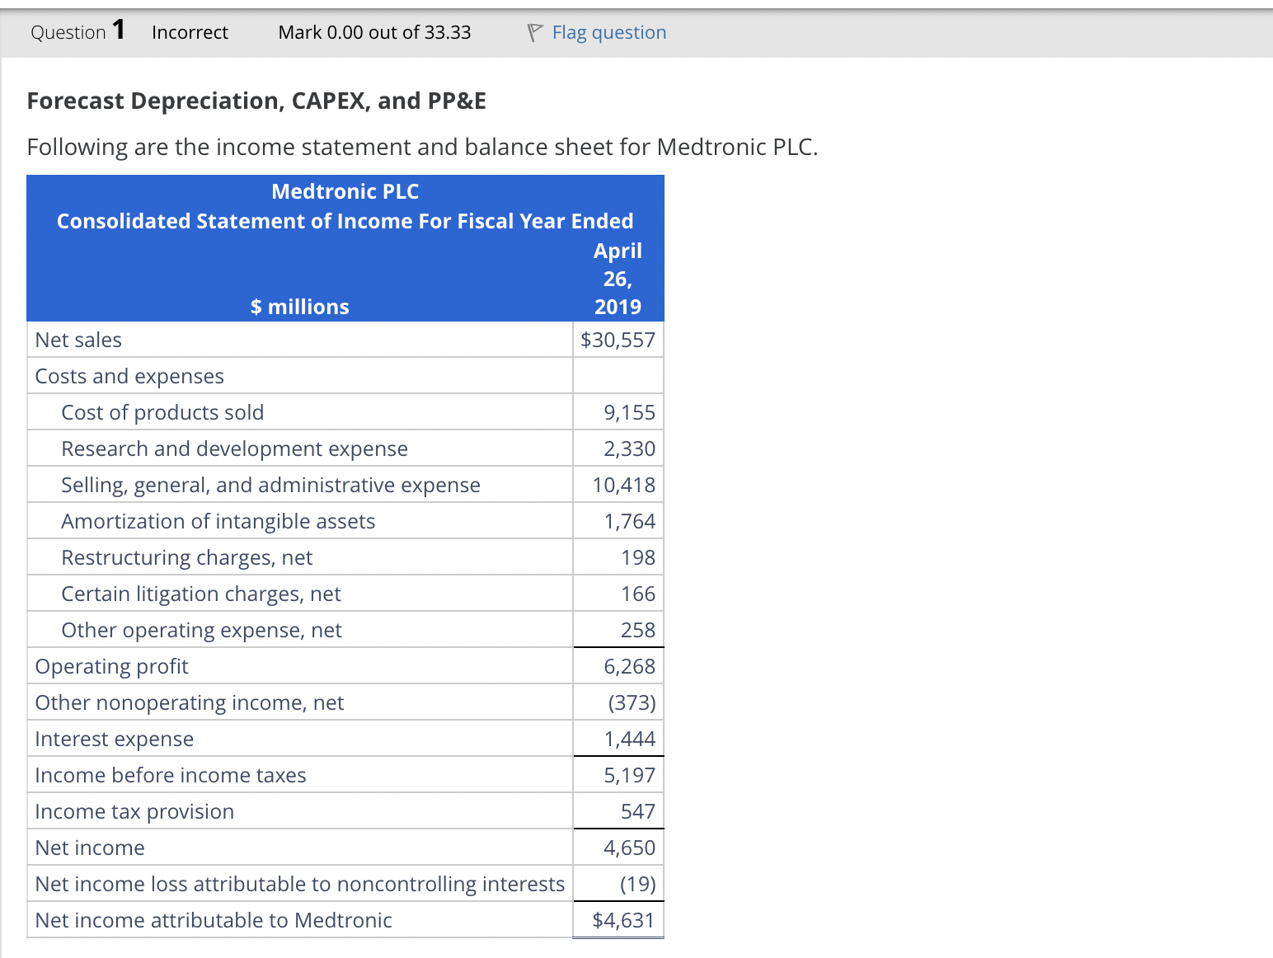Click the Income tax provision label
The image size is (1273, 958).
tap(134, 811)
